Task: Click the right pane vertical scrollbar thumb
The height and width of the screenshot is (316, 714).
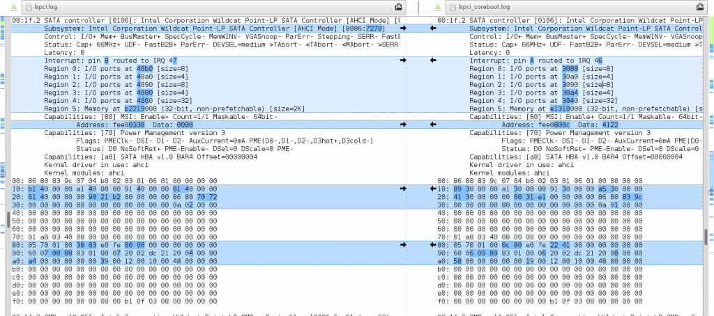Action: [x=706, y=237]
